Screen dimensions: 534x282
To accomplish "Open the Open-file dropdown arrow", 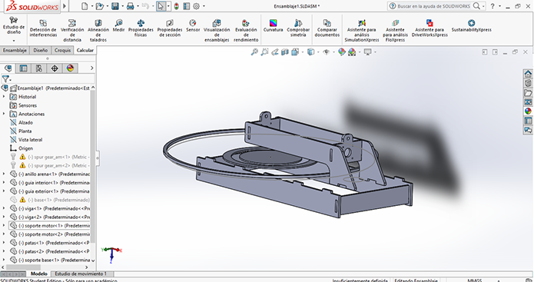I will tap(108, 6).
